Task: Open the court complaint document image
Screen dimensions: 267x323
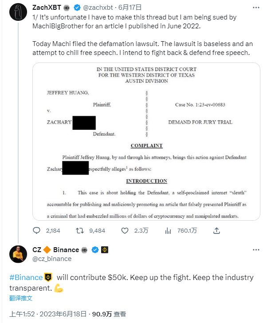Action: click(x=146, y=141)
